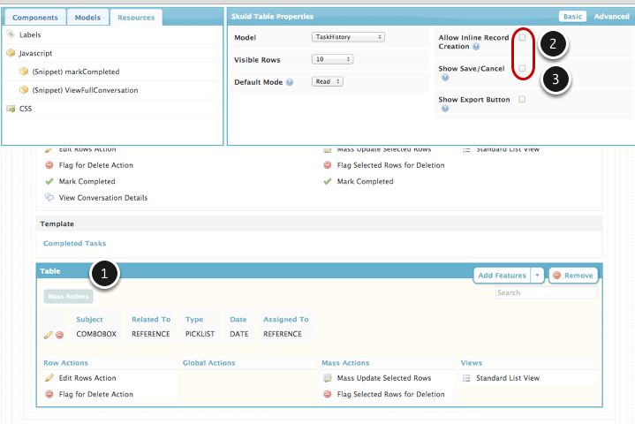Open the Default Mode Read dropdown
The height and width of the screenshot is (424, 635).
coord(327,81)
